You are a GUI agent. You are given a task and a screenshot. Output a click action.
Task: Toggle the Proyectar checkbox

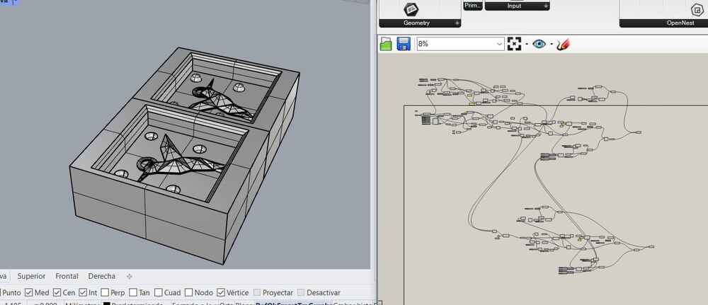[x=257, y=293]
